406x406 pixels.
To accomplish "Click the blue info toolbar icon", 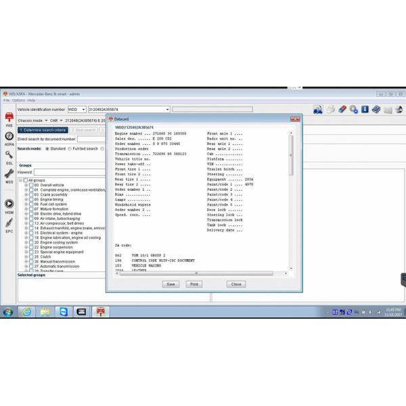I will tap(365, 109).
